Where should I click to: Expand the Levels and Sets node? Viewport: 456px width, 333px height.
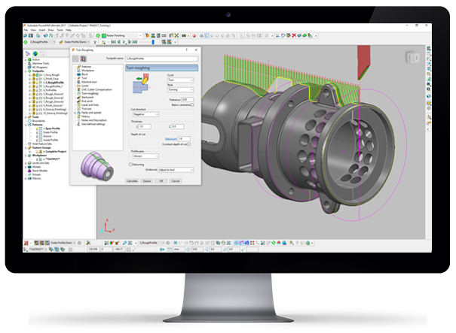[x=26, y=163]
